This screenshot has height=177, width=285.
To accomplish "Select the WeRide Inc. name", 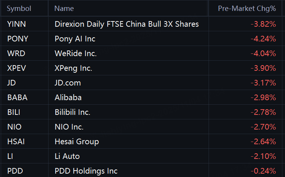I will click(x=76, y=53).
